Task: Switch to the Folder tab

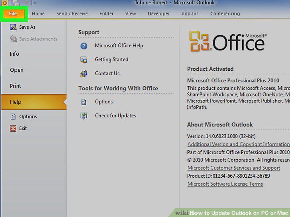Action: [x=106, y=14]
